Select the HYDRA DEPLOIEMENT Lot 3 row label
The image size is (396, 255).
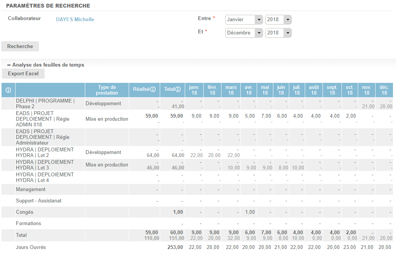[x=45, y=165]
